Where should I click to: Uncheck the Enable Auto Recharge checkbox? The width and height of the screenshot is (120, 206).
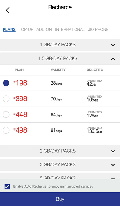[x=7, y=187]
